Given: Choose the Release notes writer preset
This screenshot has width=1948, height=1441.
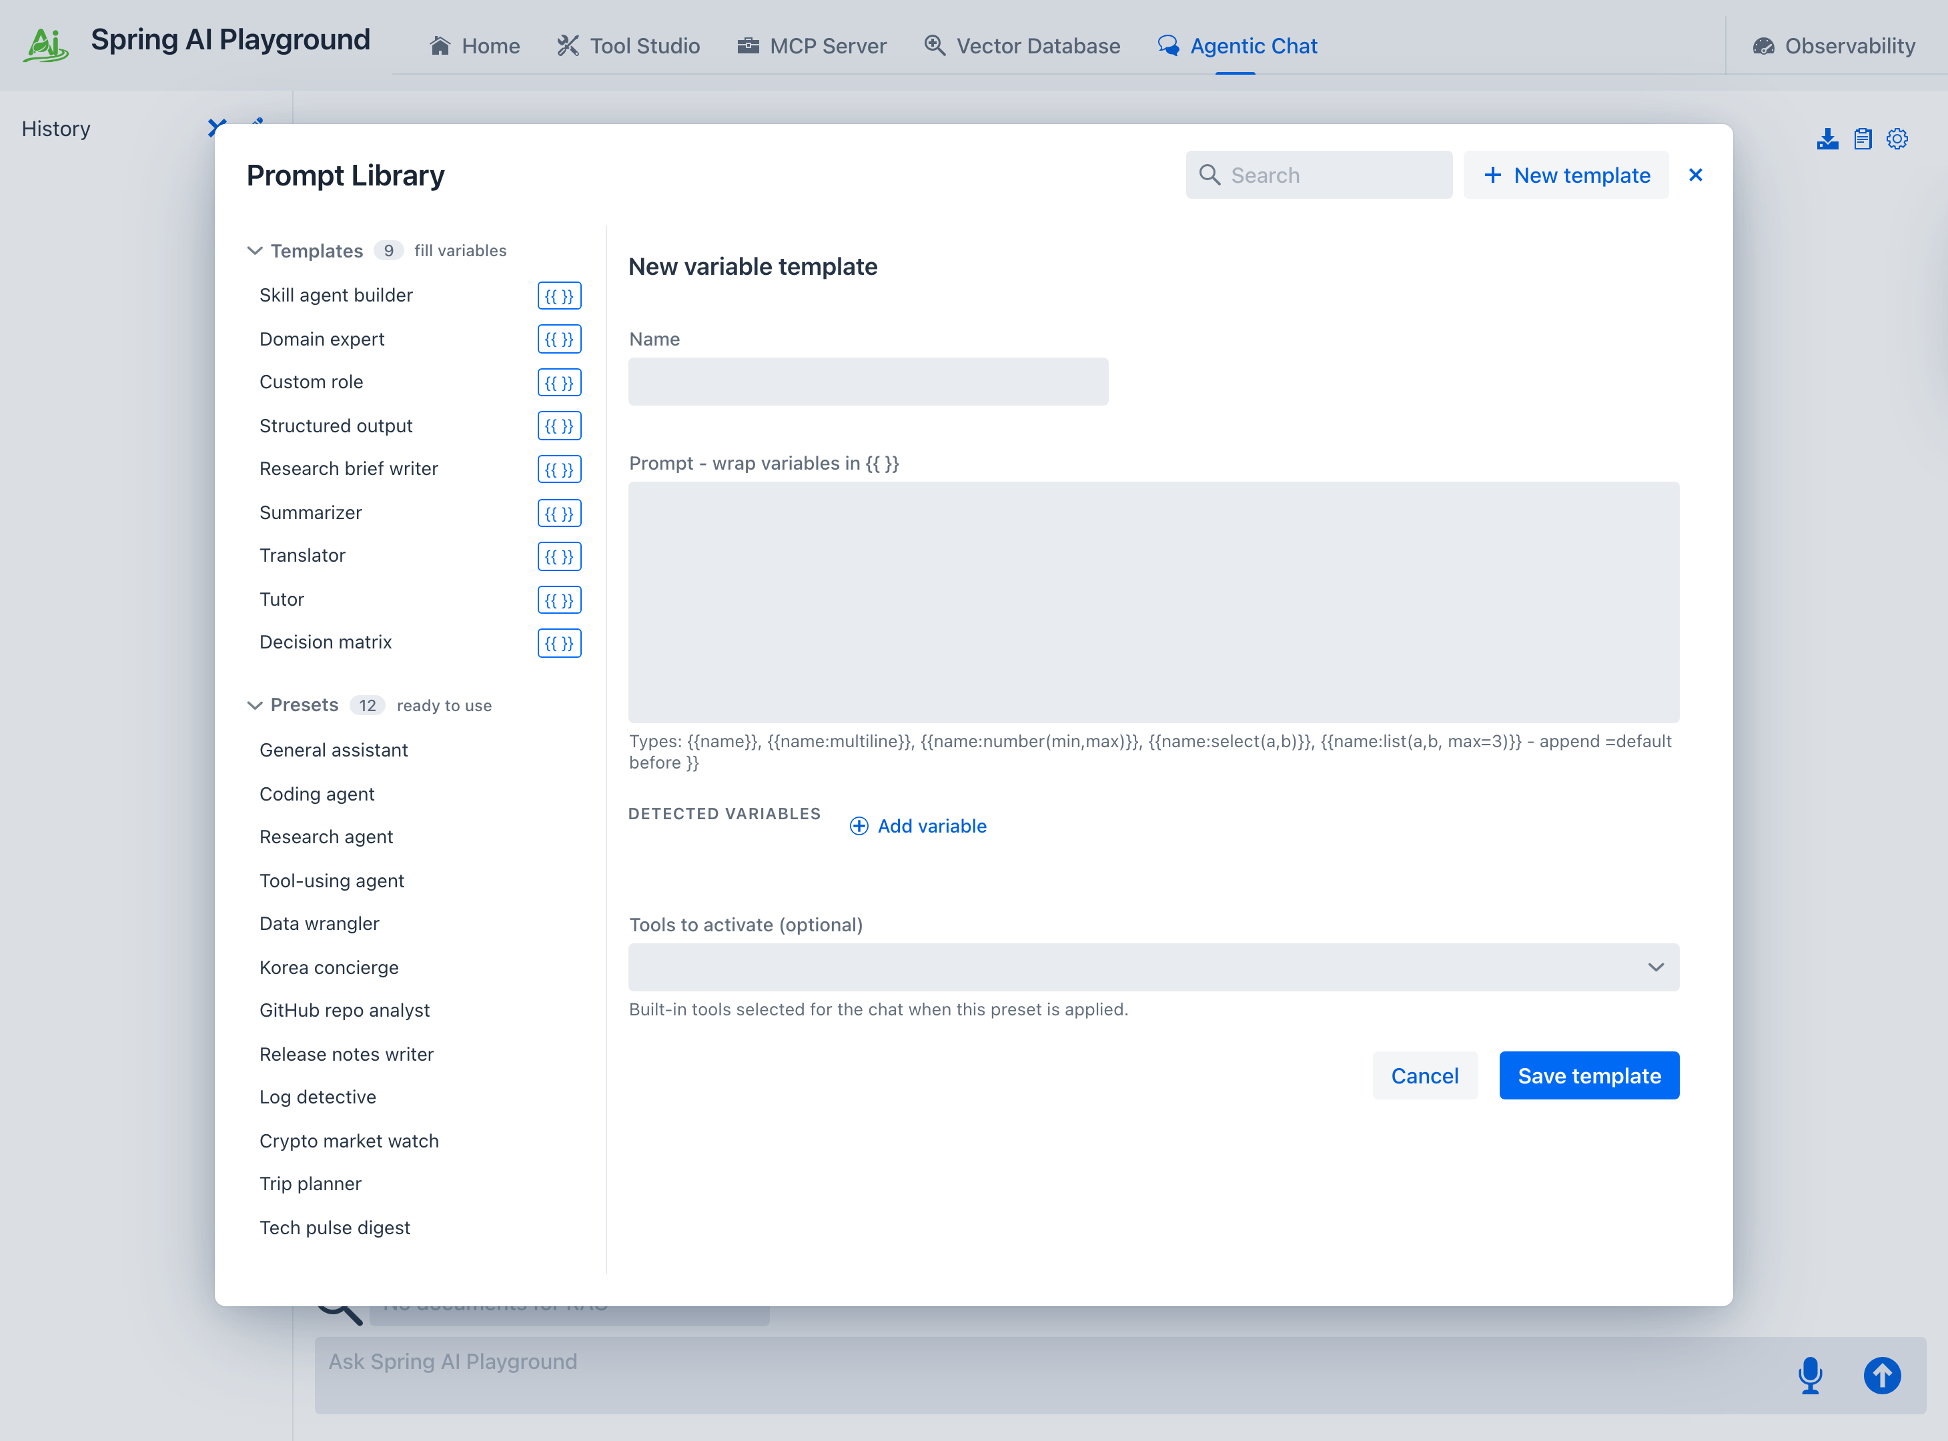Looking at the screenshot, I should [346, 1053].
